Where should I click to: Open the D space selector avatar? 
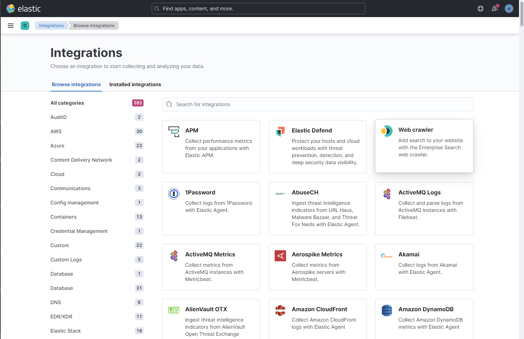[x=25, y=26]
